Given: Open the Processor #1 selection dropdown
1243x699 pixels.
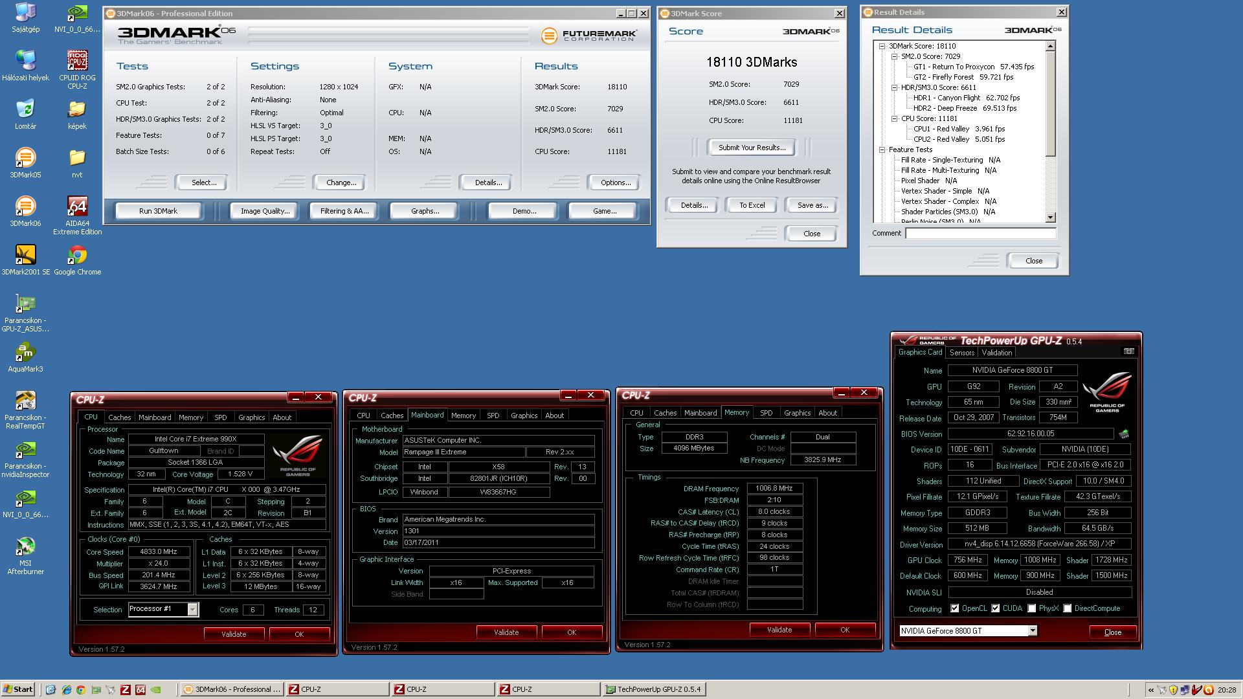Looking at the screenshot, I should coord(192,610).
